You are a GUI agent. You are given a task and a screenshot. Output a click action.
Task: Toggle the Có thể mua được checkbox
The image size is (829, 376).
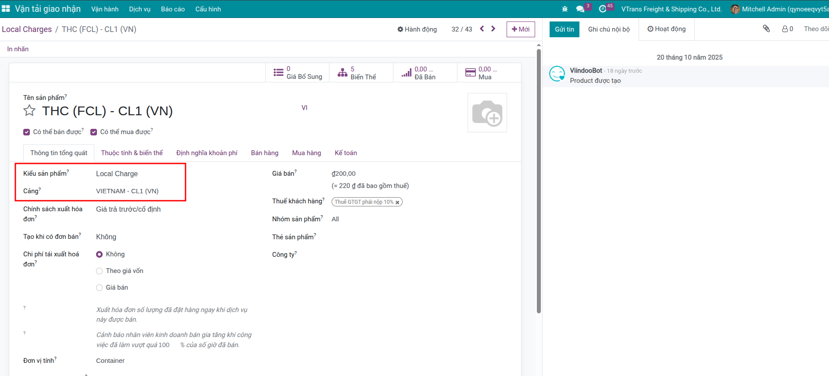(94, 132)
